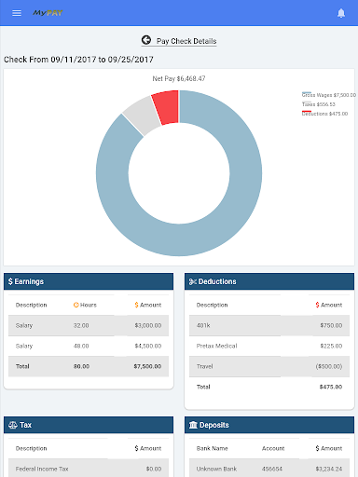Click the Federal Income Tax $0.00 amount
358x477 pixels.
point(154,469)
